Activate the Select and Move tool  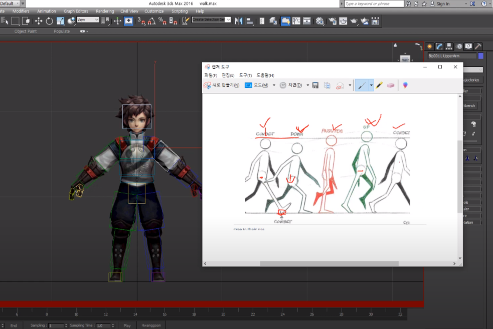pos(38,21)
